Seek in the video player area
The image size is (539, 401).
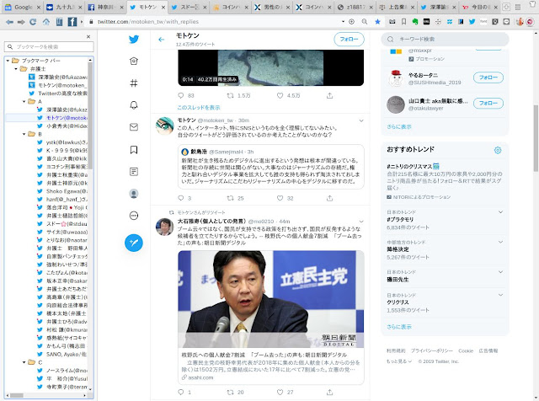tap(271, 67)
